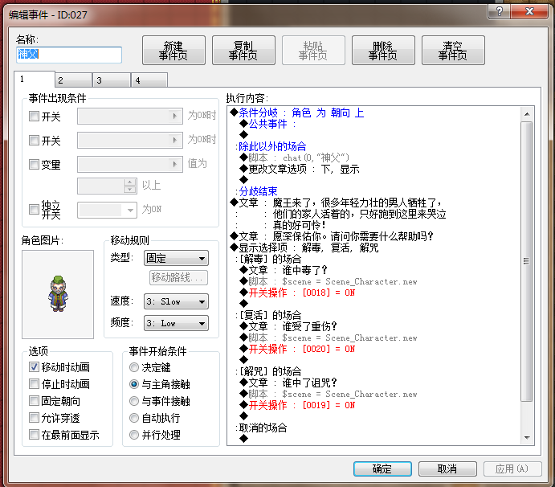Select the 开关操作 [0020] = ON line

coord(297,349)
